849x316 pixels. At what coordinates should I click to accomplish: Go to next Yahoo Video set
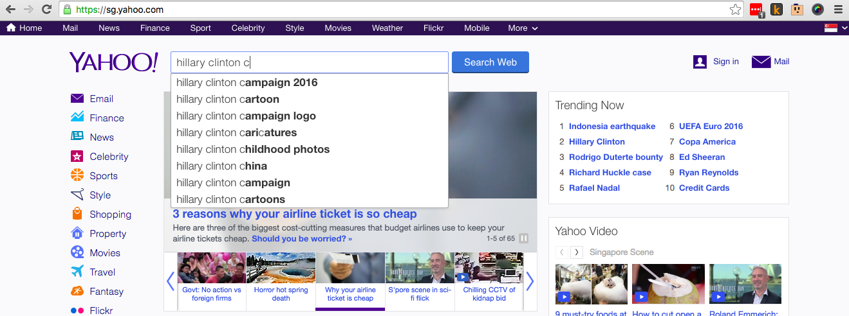(577, 252)
